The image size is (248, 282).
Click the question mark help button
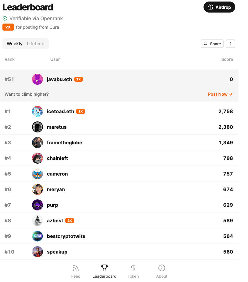tap(230, 44)
